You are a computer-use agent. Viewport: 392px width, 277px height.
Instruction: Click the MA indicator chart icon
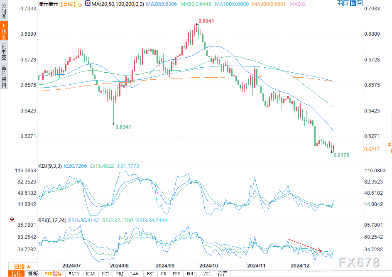(x=87, y=4)
